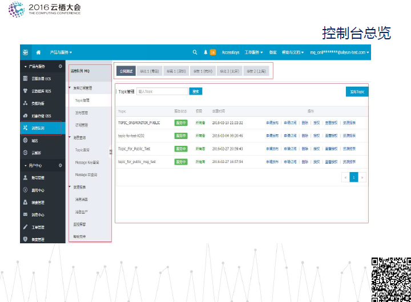Click 删除 link for TOPIC_ONSMONITOR_PUBLIC row
411x302 pixels.
[305, 123]
